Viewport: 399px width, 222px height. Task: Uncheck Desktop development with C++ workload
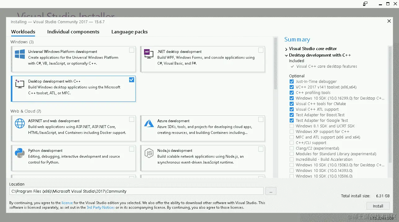click(x=132, y=80)
